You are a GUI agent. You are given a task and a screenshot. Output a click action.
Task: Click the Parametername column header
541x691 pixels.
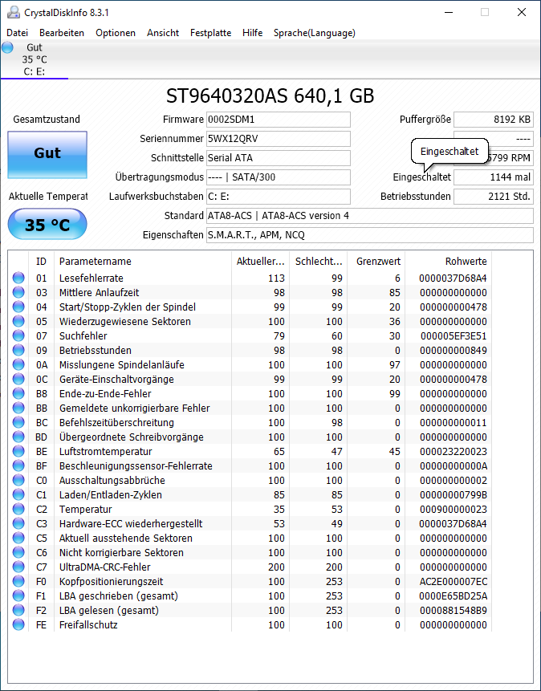pos(142,261)
